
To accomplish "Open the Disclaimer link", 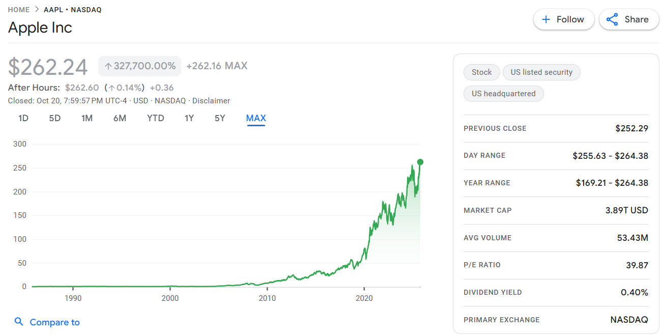I will pos(211,101).
